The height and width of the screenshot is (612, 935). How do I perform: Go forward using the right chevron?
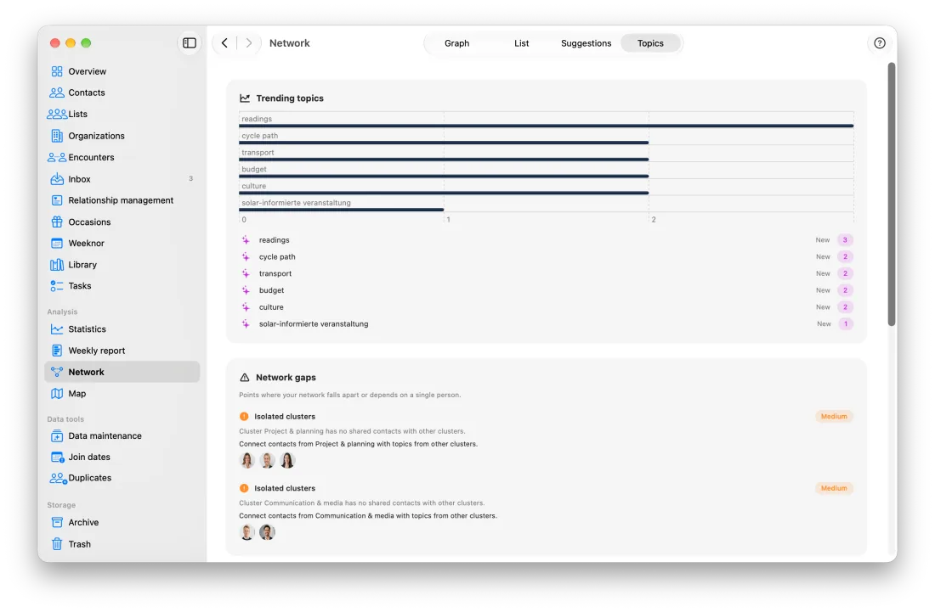coord(249,42)
